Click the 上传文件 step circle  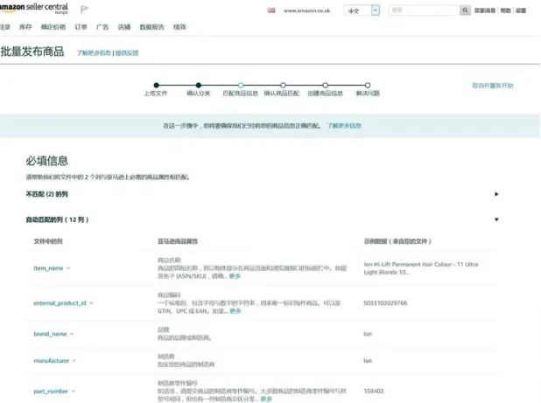click(157, 85)
